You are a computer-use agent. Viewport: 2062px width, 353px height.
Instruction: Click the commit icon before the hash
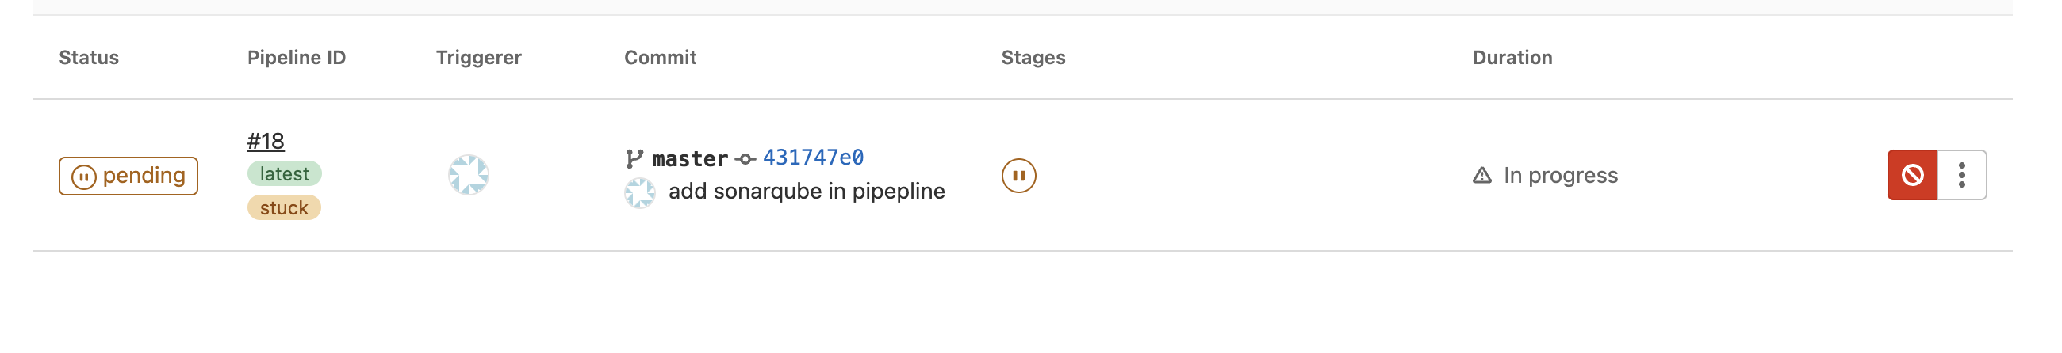point(745,159)
